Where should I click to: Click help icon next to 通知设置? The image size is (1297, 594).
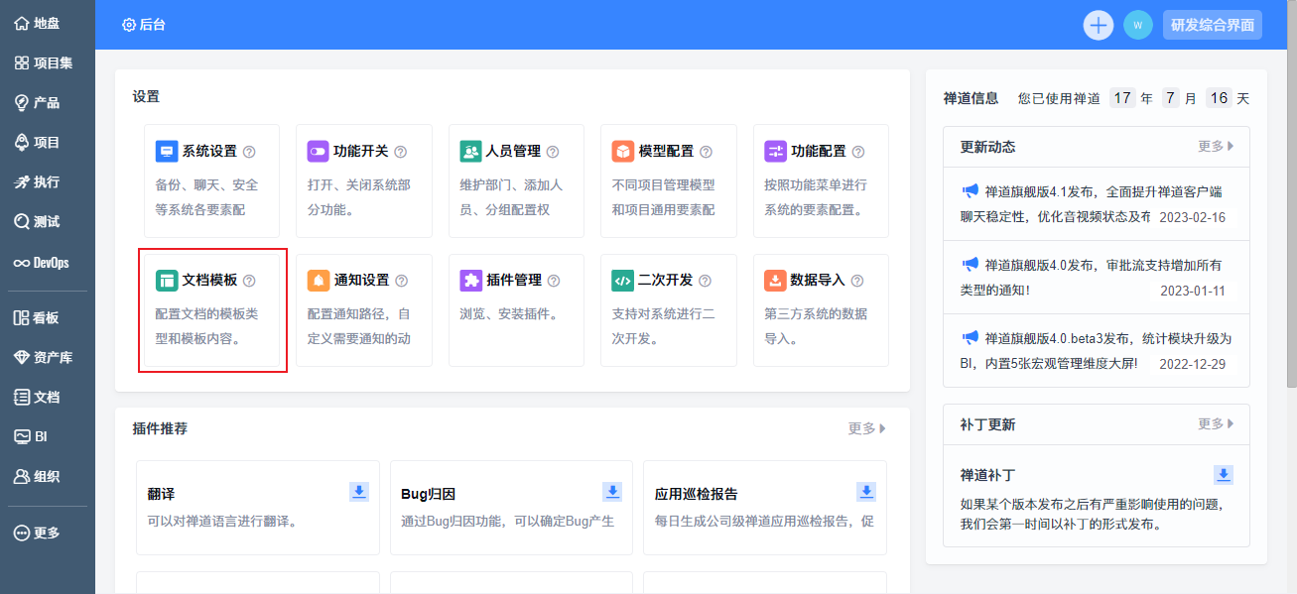click(401, 281)
